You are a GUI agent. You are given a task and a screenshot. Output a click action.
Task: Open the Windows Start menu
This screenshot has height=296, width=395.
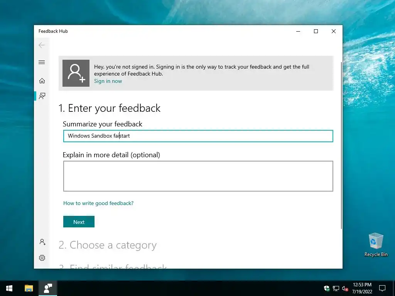pyautogui.click(x=9, y=288)
